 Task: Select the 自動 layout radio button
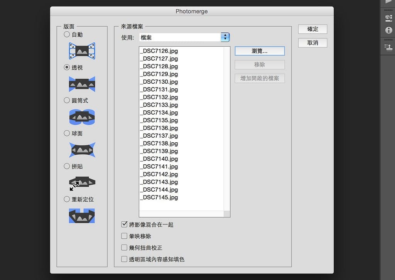coord(67,34)
